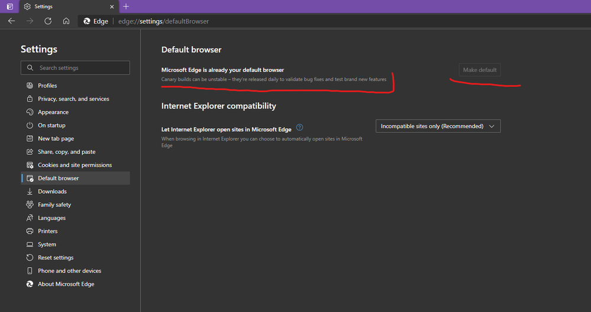Open Privacy, search, and services
The image size is (591, 312).
coord(75,99)
